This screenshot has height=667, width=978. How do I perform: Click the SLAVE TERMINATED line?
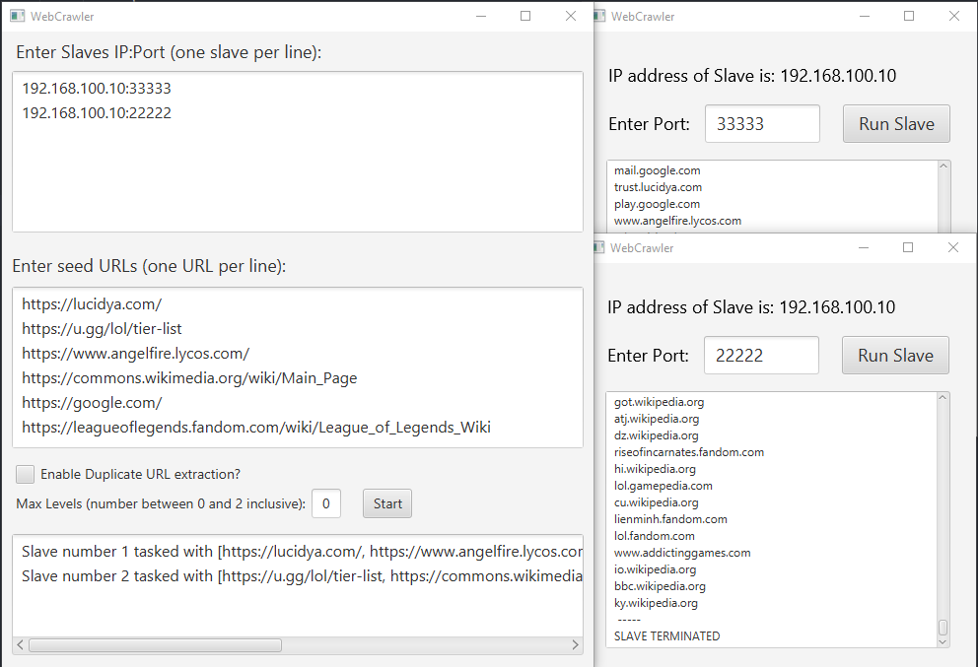tap(666, 636)
